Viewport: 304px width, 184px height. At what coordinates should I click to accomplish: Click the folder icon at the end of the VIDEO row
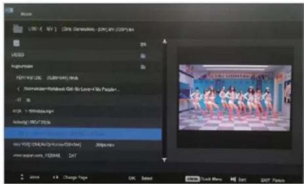pos(143,56)
